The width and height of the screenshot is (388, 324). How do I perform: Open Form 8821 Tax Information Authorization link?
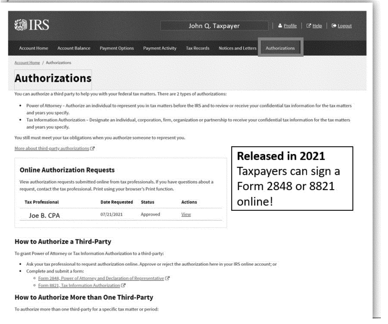(79, 285)
